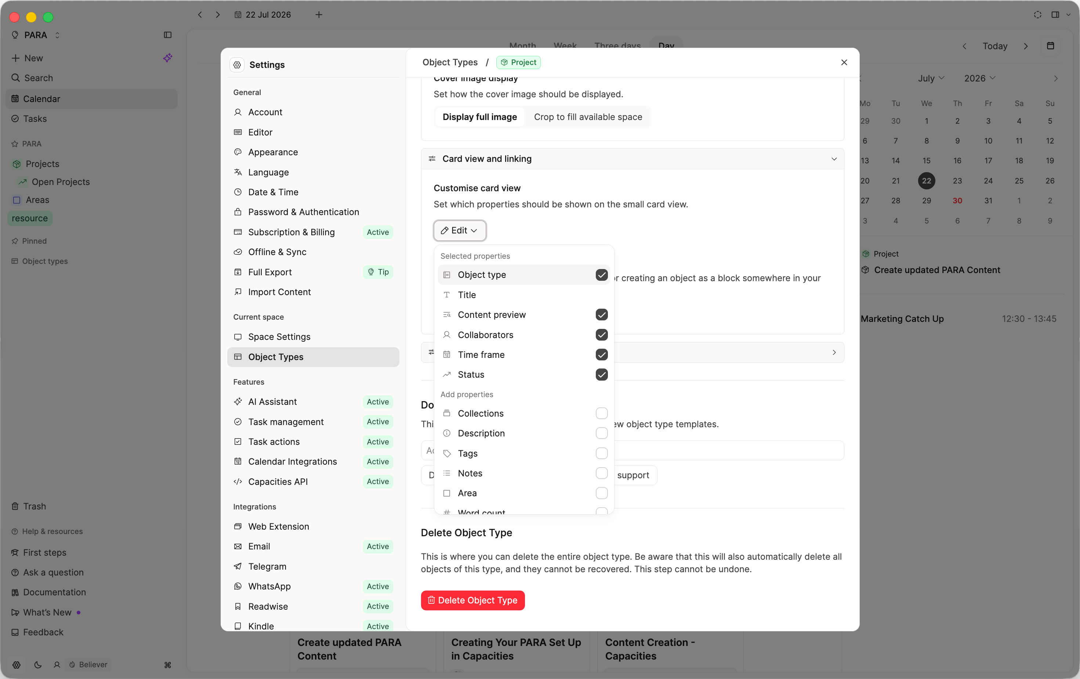
Task: Open Create updated PARA Content project
Action: (936, 269)
